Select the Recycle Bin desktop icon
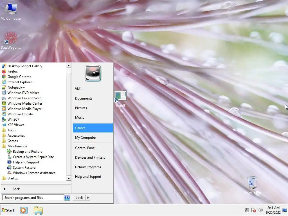Screen dimensions: 288x216 [252, 185]
